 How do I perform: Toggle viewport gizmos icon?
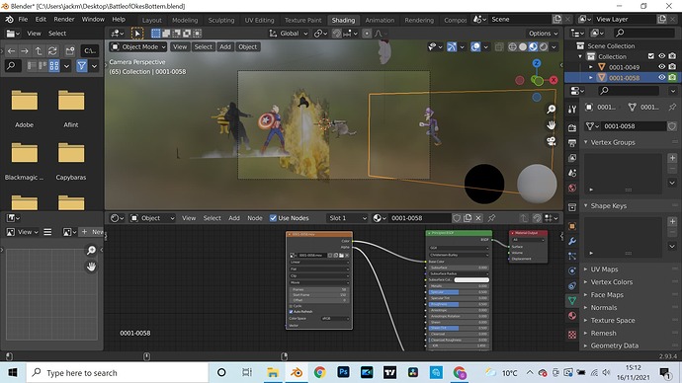452,47
